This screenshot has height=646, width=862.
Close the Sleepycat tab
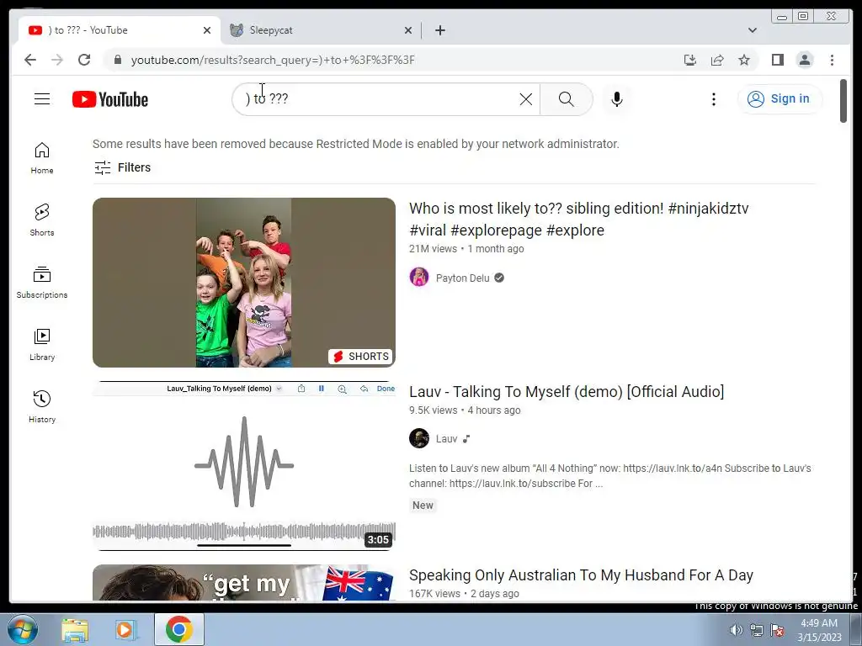[x=408, y=30]
